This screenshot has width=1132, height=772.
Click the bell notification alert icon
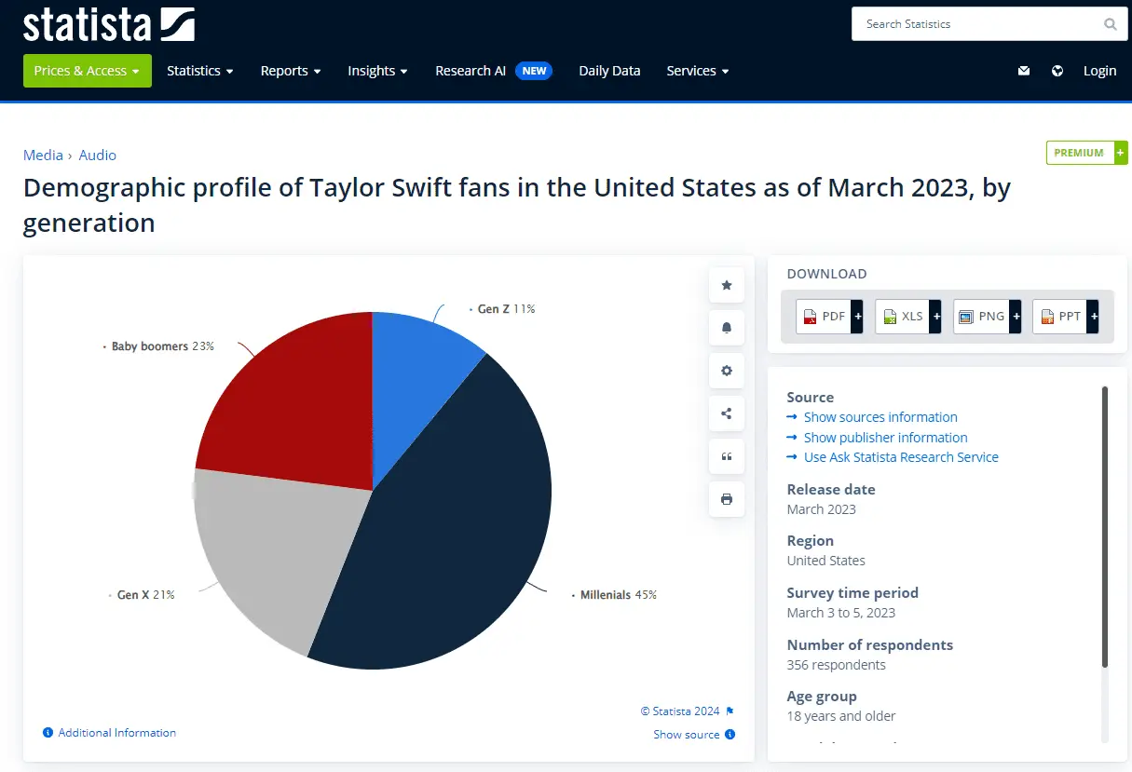click(x=727, y=328)
